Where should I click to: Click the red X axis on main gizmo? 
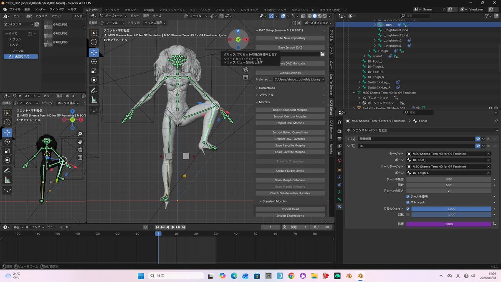(x=246, y=39)
